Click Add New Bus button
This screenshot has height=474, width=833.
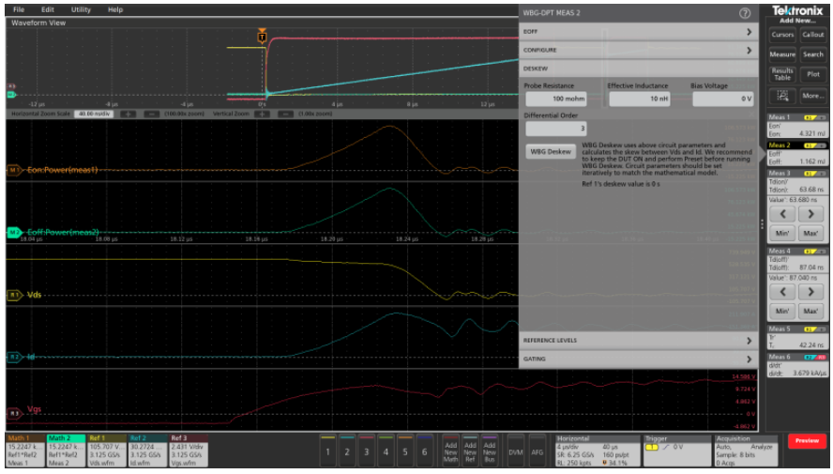490,451
